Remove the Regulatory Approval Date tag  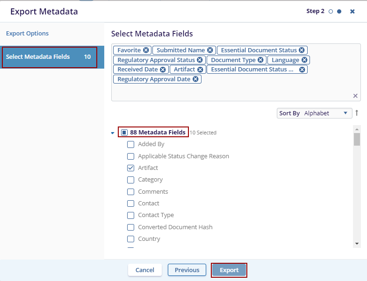[196, 79]
